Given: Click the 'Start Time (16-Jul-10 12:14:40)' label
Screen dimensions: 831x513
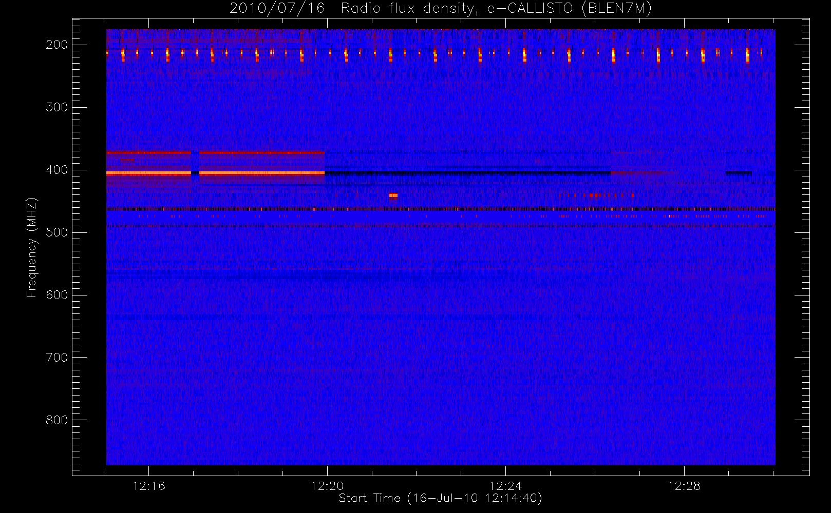Looking at the screenshot, I should click(441, 498).
